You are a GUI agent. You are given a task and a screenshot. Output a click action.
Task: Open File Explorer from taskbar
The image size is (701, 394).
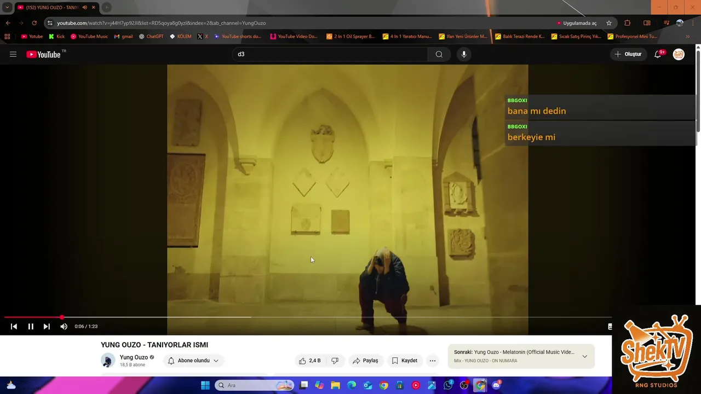click(x=335, y=385)
